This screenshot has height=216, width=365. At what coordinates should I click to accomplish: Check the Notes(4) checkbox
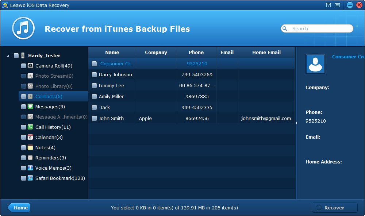tap(23, 147)
